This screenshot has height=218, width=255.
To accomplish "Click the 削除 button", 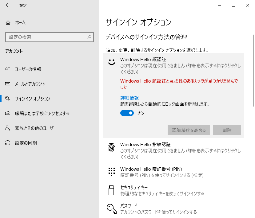I will 227,130.
